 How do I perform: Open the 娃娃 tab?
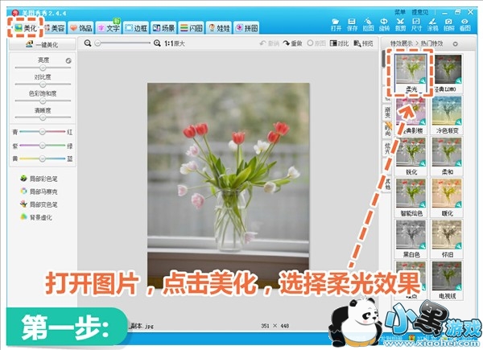coord(219,28)
